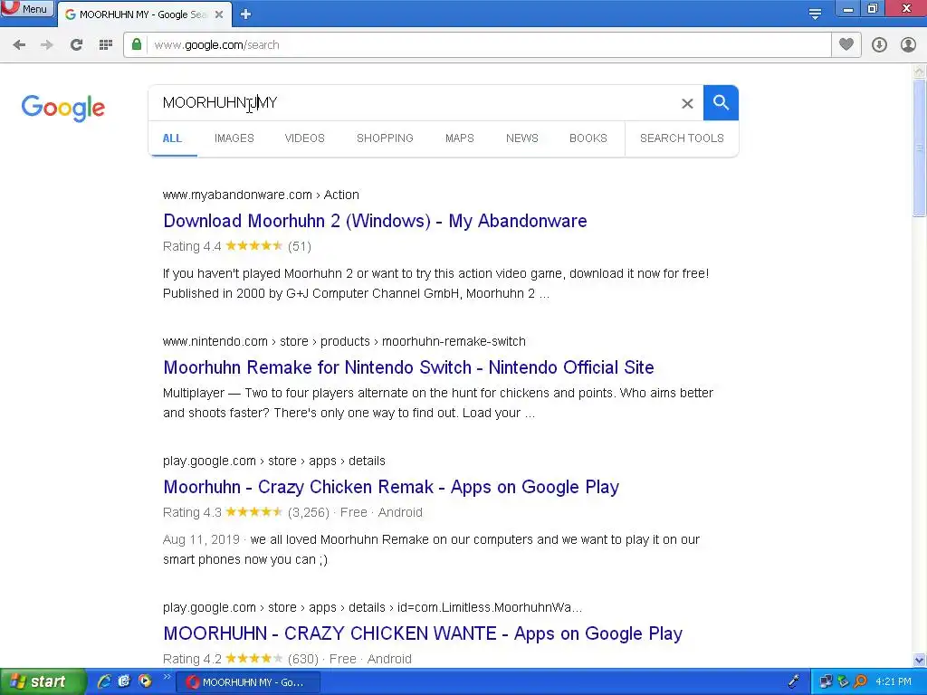Expand the quick launch chevron
927x695 pixels.
(x=167, y=677)
